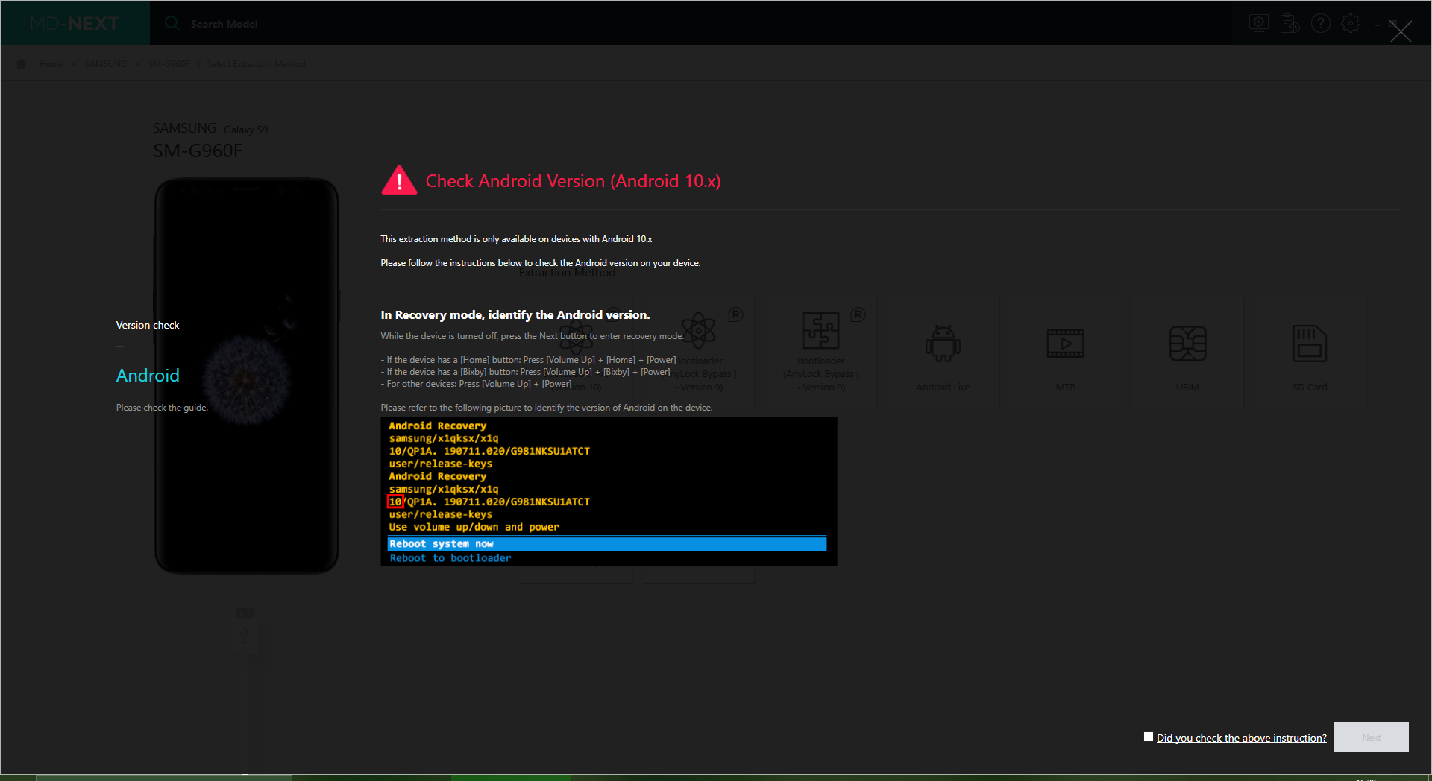Click the 'SM-G960F' model title
The image size is (1432, 781).
point(198,151)
